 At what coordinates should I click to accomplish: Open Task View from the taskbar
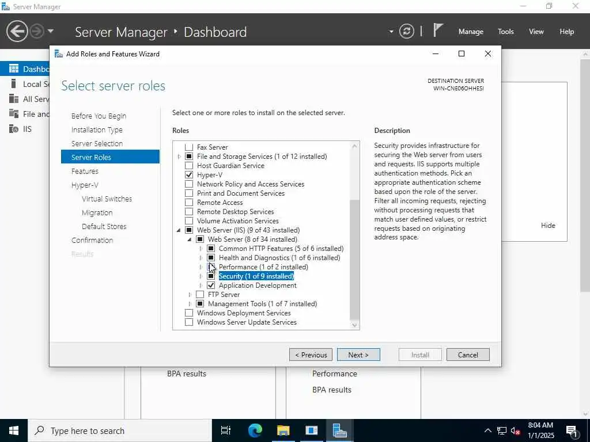tap(226, 430)
